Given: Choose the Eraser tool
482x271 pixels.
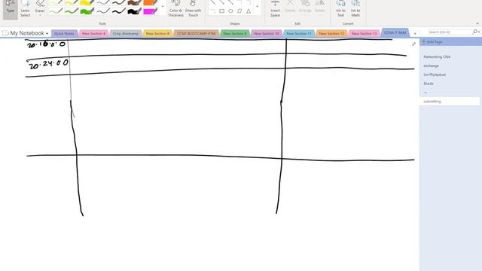Looking at the screenshot, I should (x=40, y=6).
